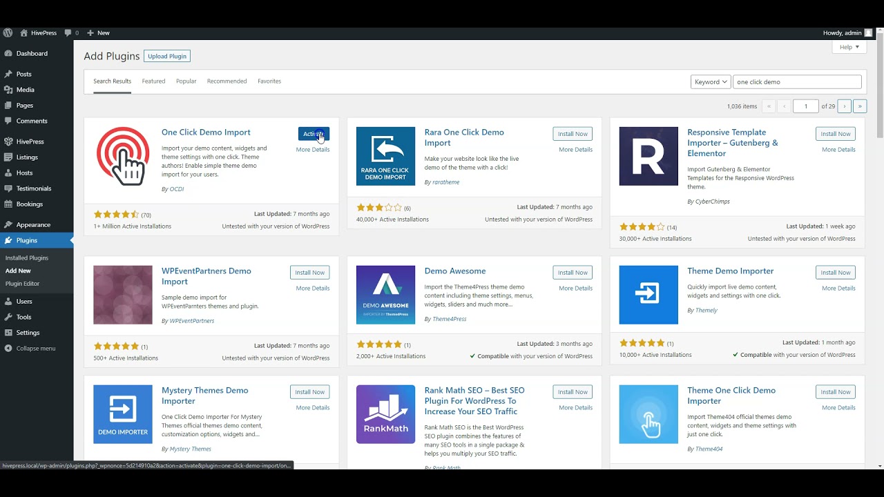Viewport: 884px width, 497px height.
Task: Expand the Help dropdown tab
Action: 849,47
